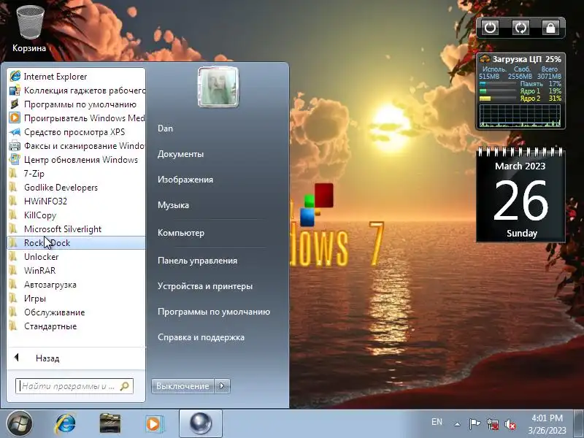This screenshot has height=438, width=584.
Task: Expand the KillCopy folder
Action: tap(76, 215)
